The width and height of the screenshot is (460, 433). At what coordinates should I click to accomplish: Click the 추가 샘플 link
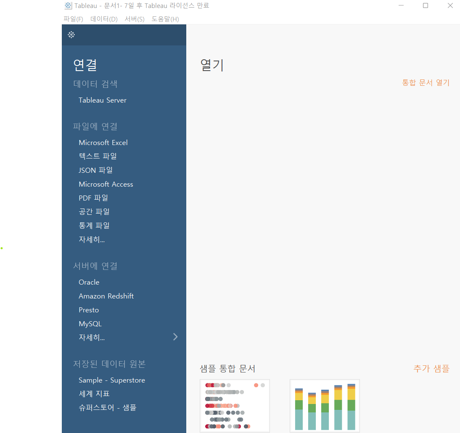click(431, 368)
